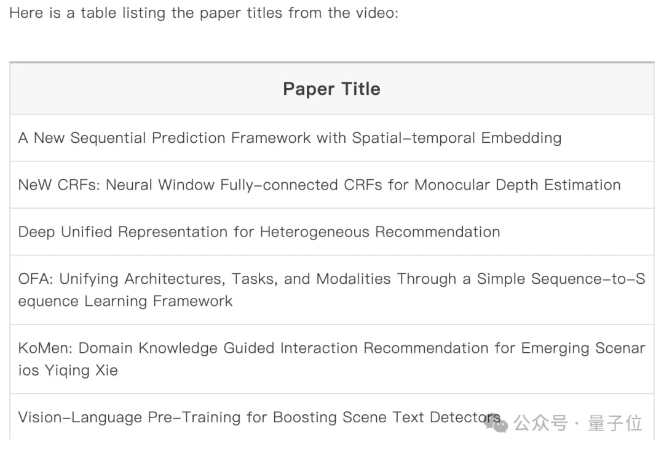Click "Heterogeneous Recommendation" in third row

click(x=379, y=232)
